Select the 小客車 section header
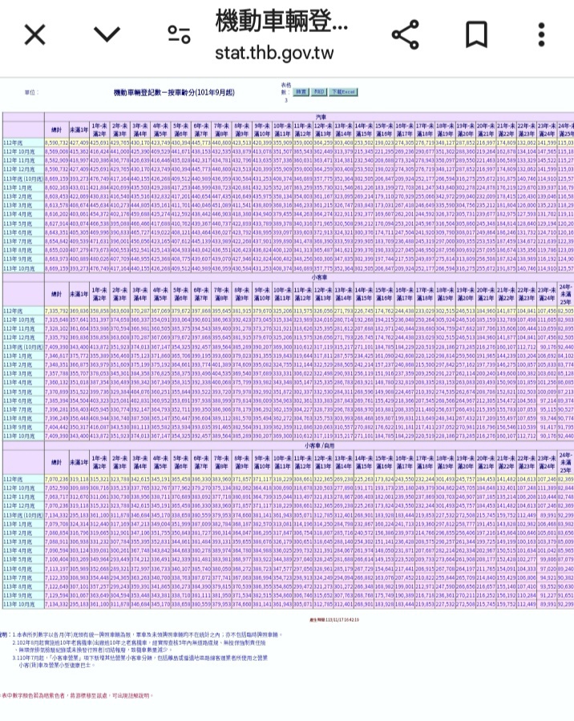 point(319,277)
